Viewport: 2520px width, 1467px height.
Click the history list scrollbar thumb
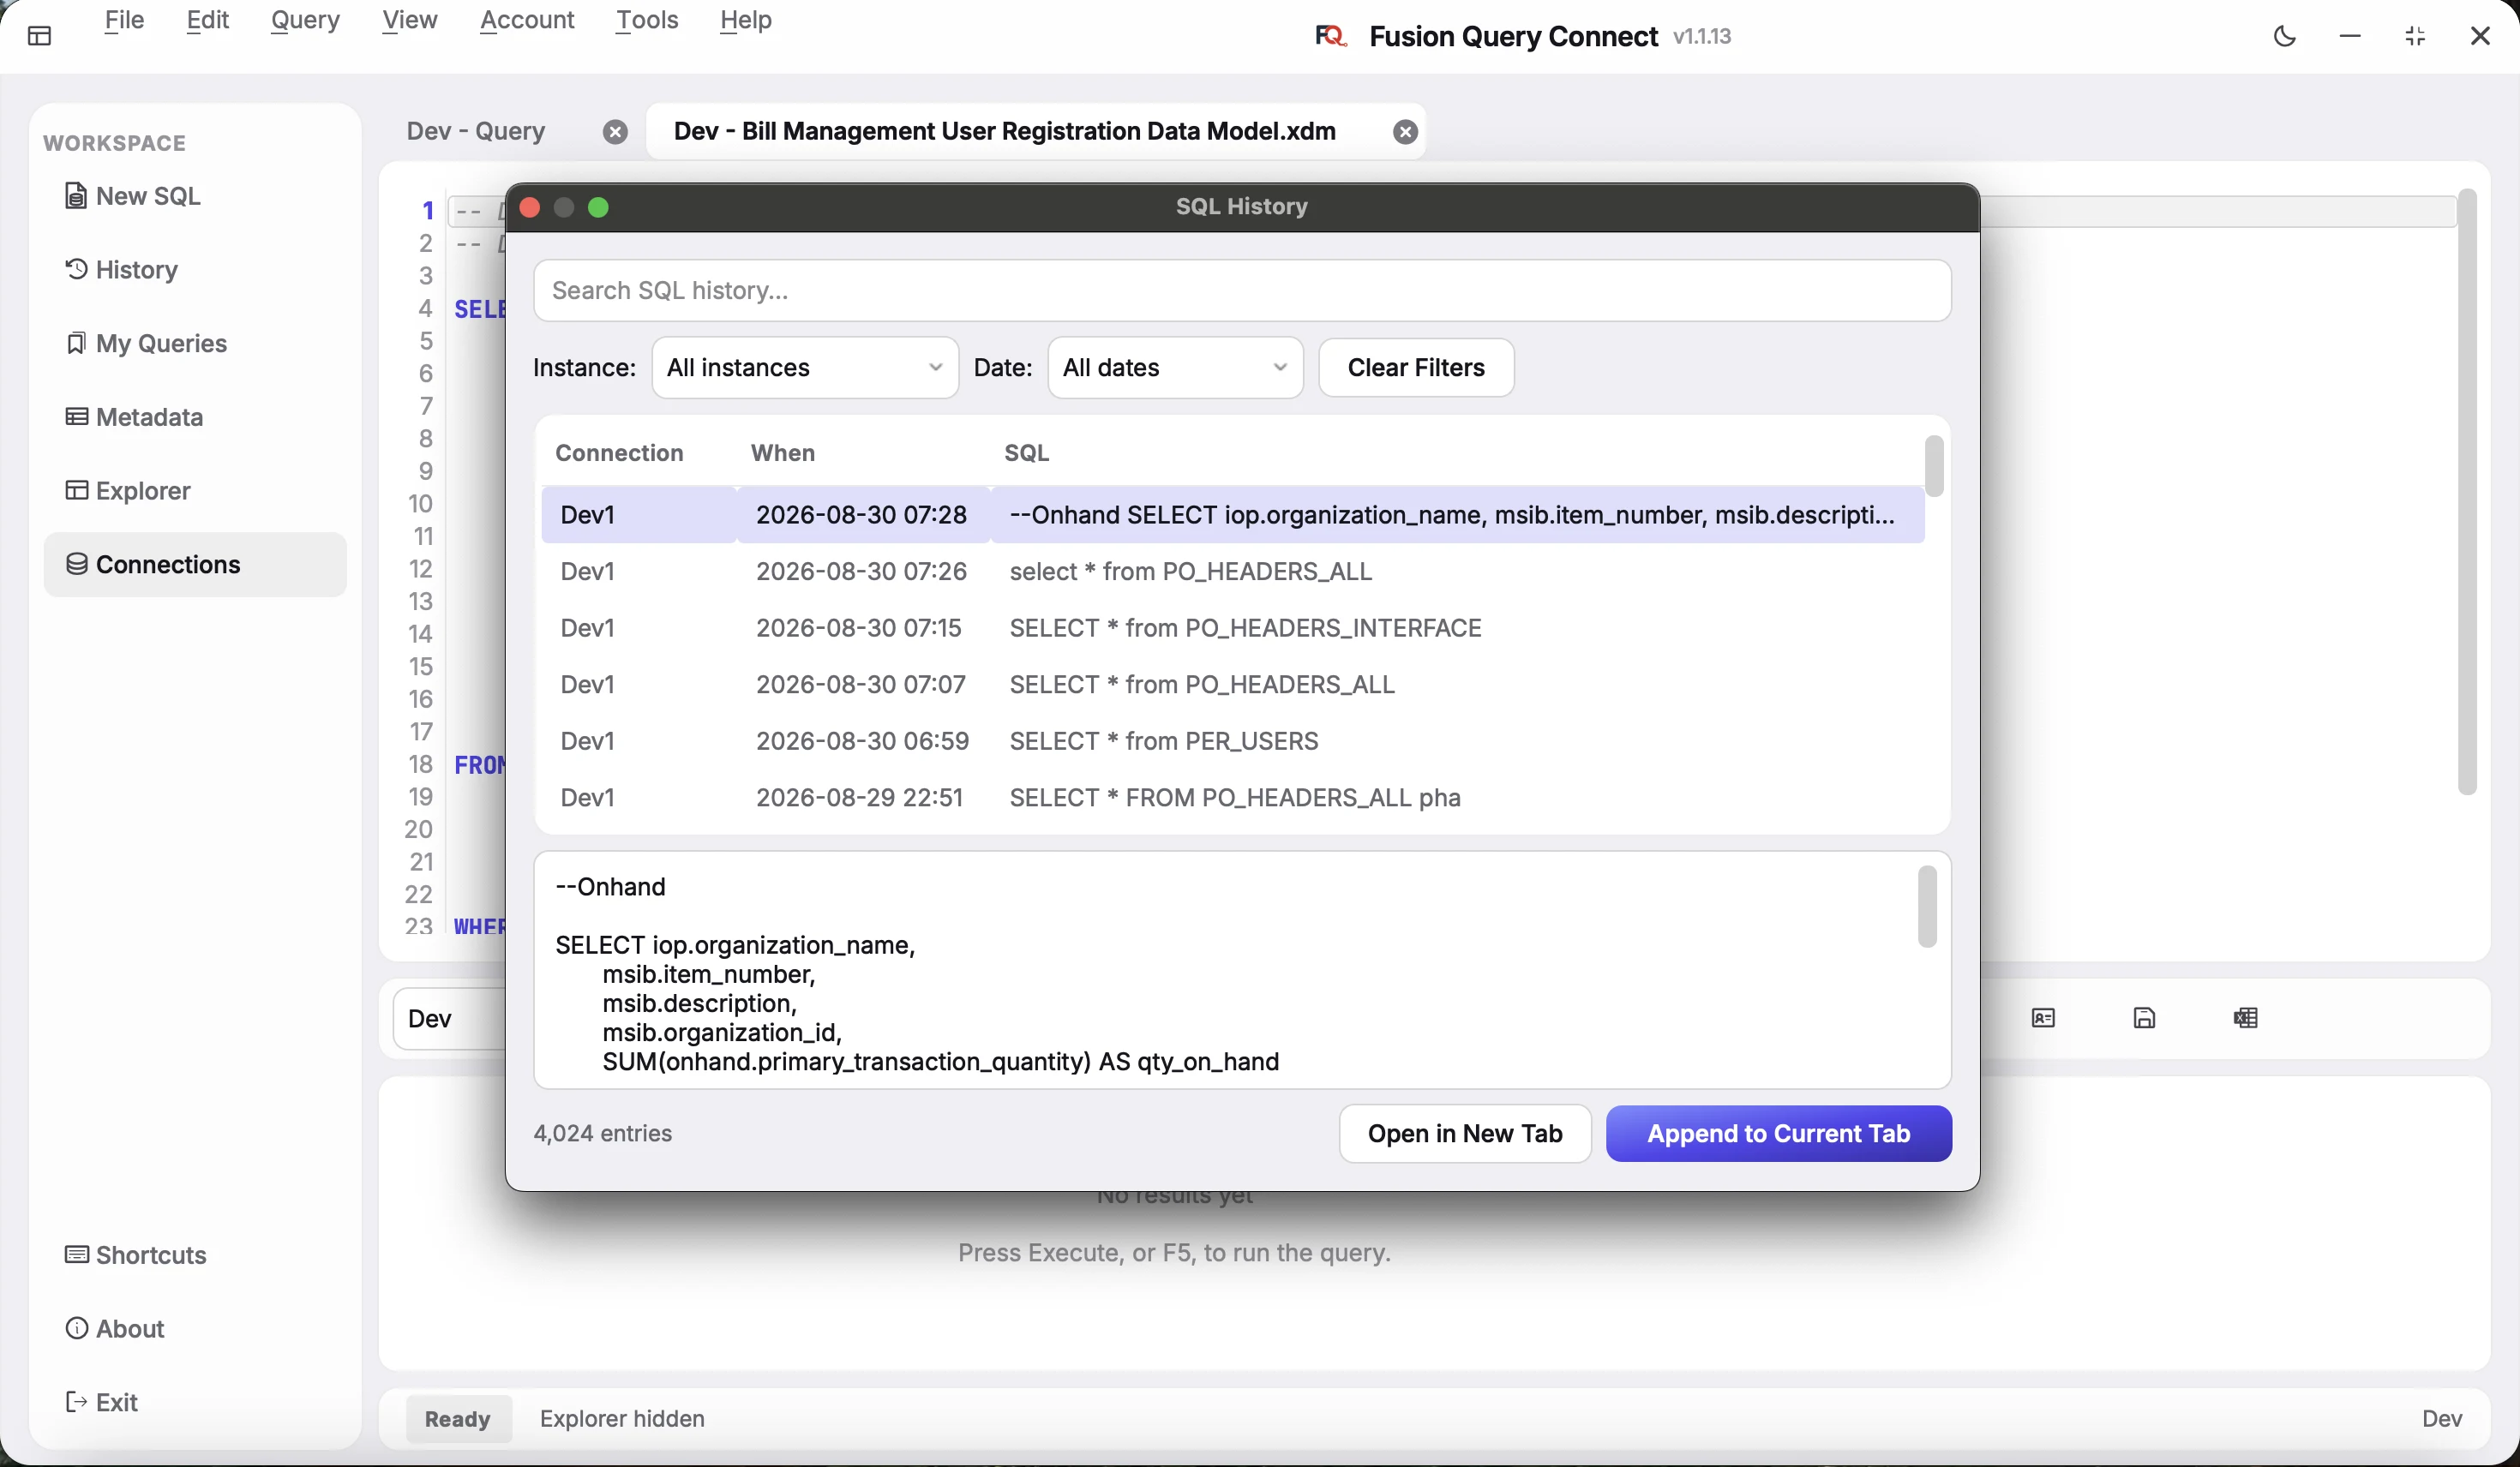pos(1934,466)
